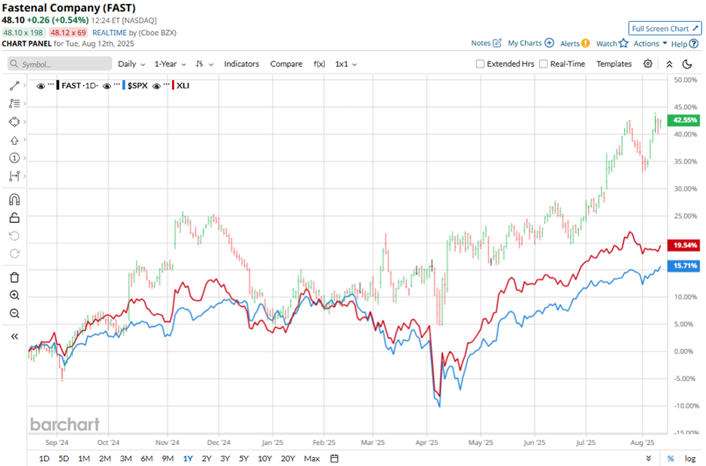Set chart range to 1D
Viewport: 706px width, 466px height.
tap(44, 458)
